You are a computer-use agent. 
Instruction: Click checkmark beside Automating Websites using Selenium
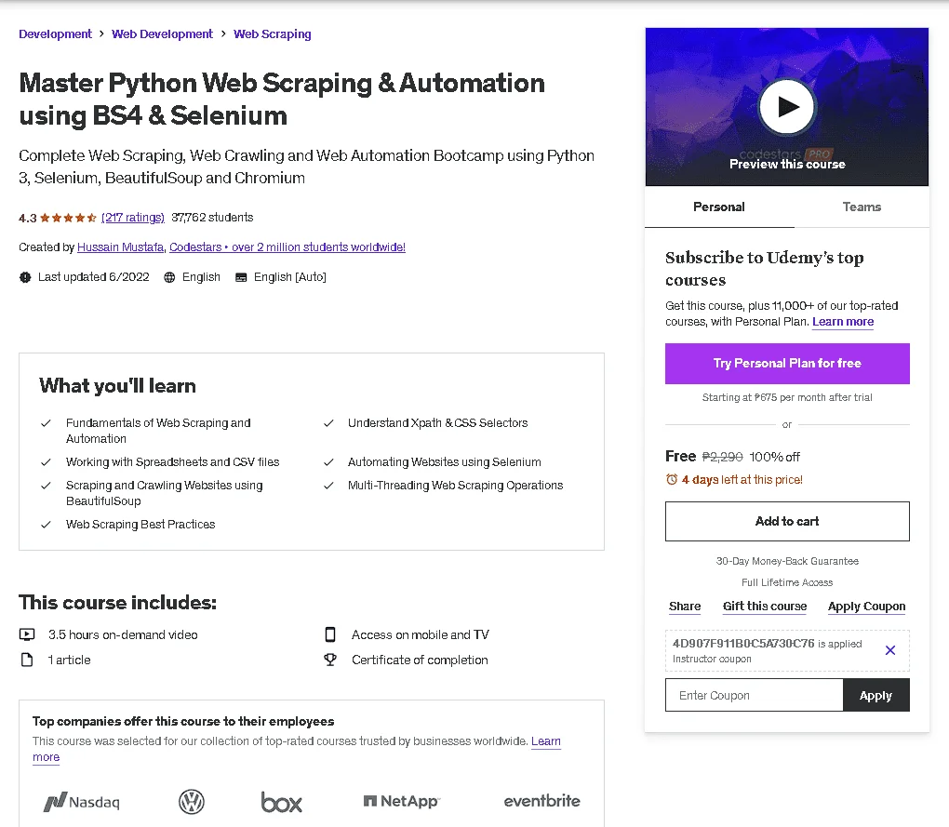(328, 462)
